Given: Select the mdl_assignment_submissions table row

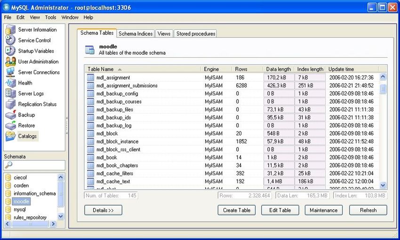Looking at the screenshot, I should (232, 85).
